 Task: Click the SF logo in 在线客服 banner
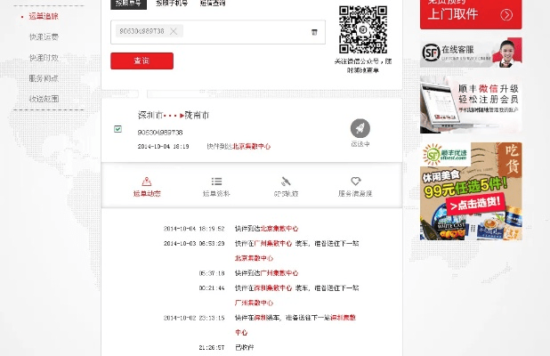(x=431, y=53)
